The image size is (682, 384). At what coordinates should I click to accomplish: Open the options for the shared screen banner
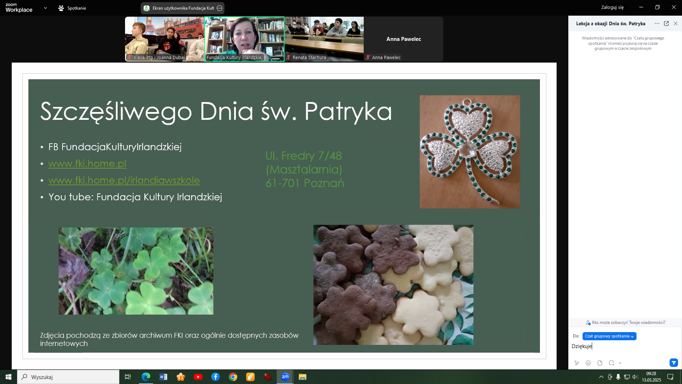point(220,8)
